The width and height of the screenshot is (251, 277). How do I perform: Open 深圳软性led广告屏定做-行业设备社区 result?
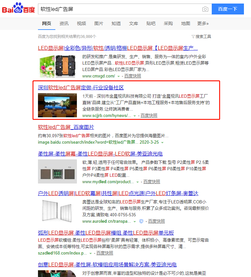tap(81, 88)
